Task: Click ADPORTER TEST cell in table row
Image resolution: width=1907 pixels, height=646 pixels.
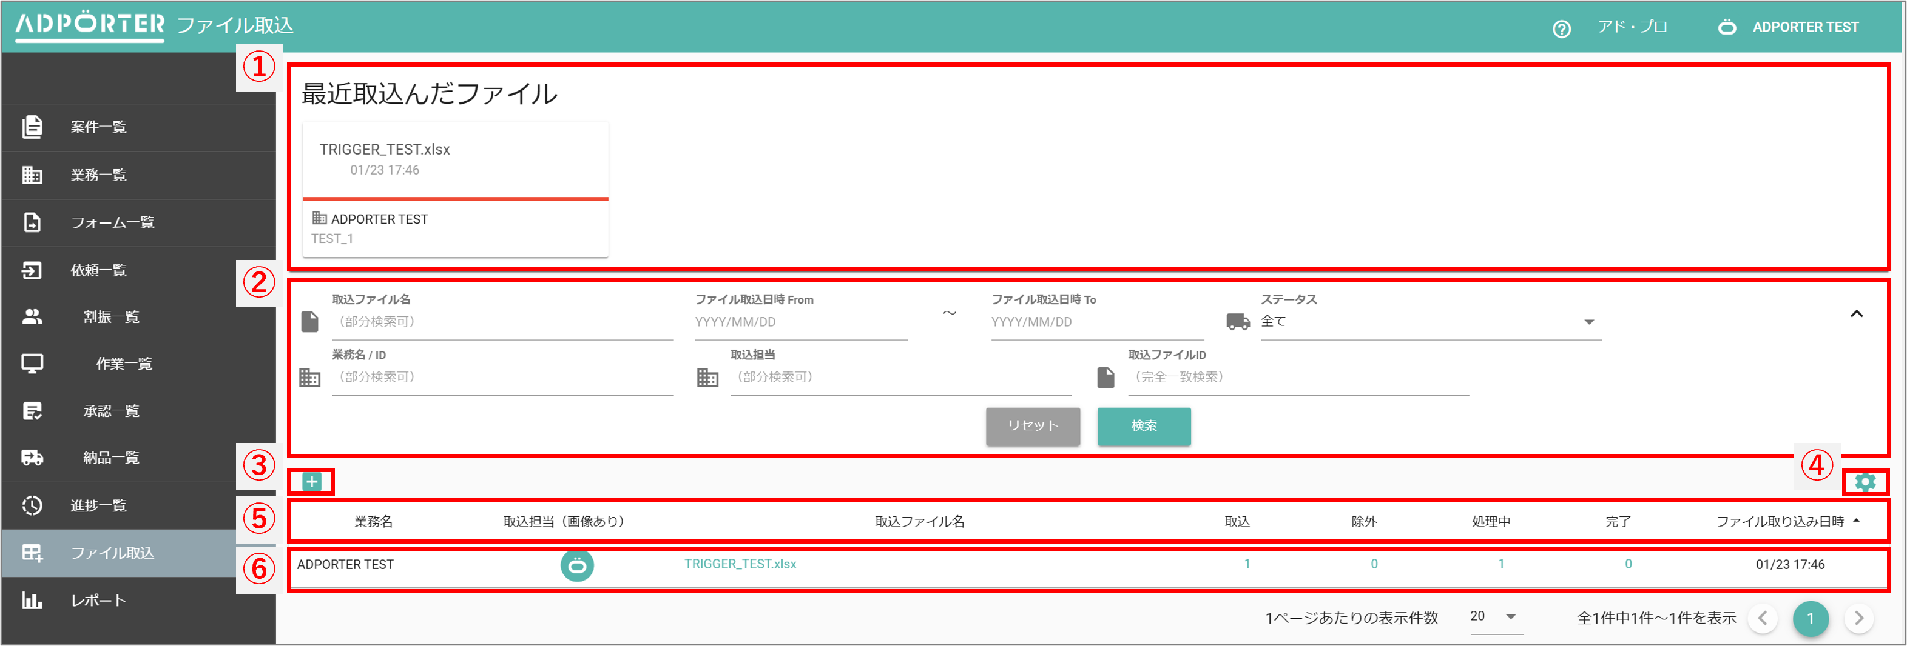Action: click(x=345, y=565)
